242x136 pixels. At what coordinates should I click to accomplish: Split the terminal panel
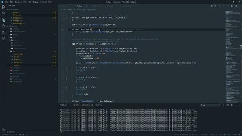(x=228, y=105)
